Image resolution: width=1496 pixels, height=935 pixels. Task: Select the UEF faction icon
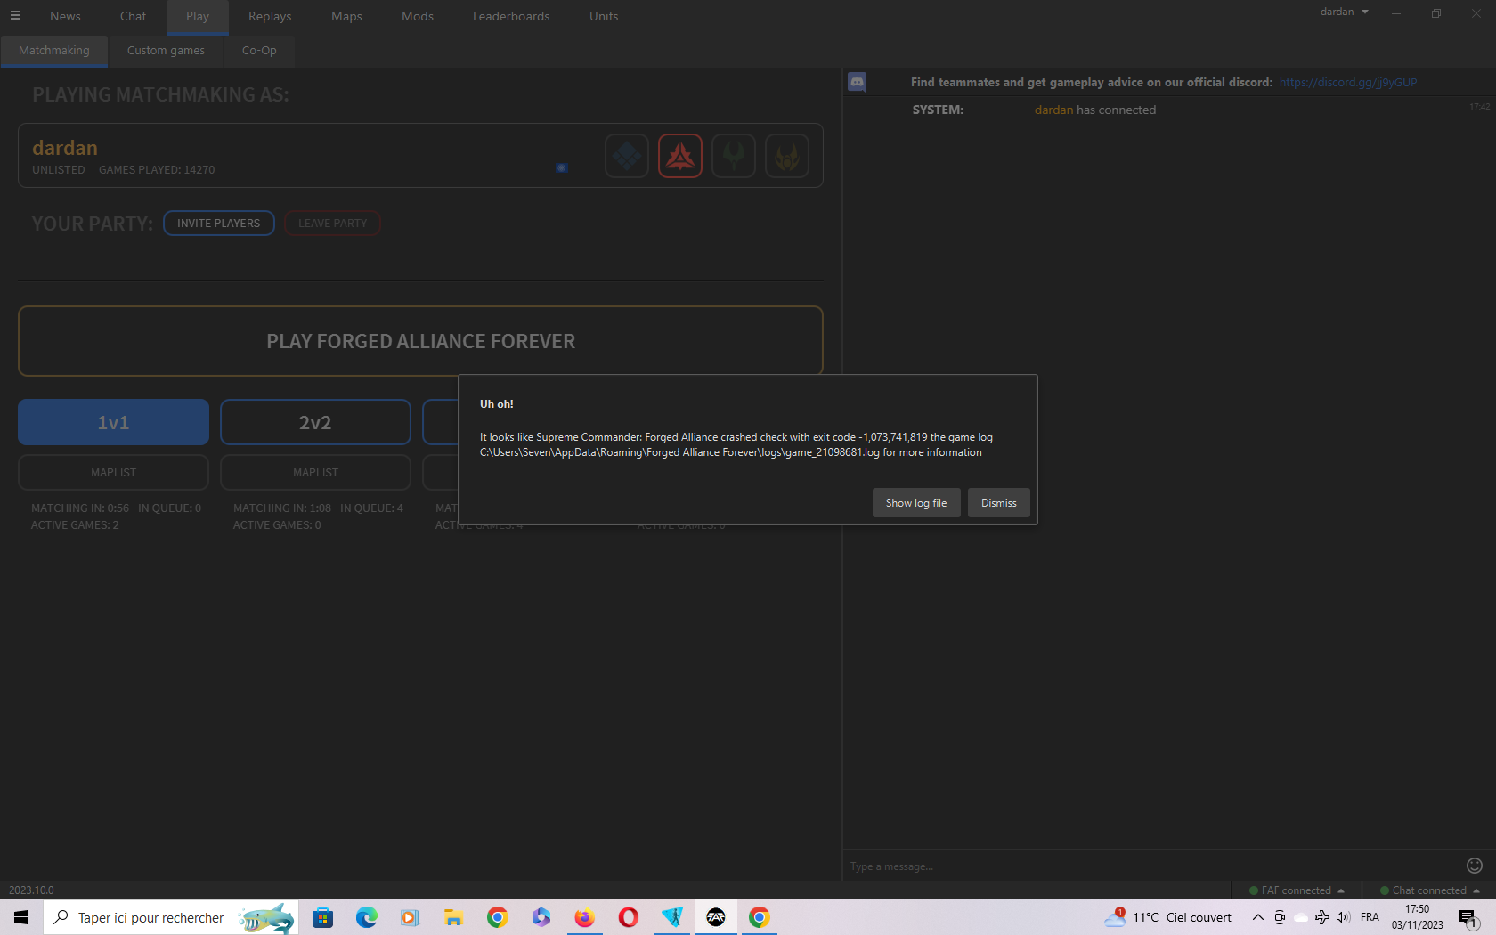click(627, 156)
